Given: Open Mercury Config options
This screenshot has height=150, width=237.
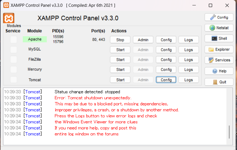Looking at the screenshot, I should 166,70.
